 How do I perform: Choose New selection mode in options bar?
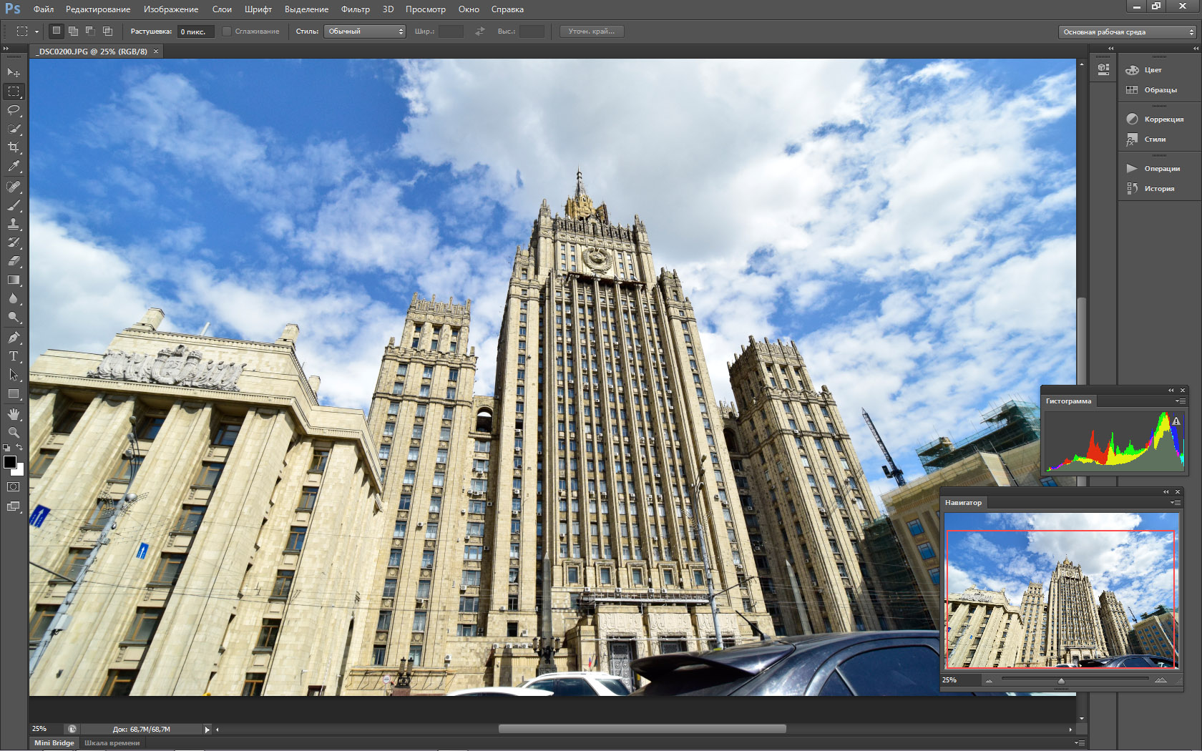click(57, 31)
